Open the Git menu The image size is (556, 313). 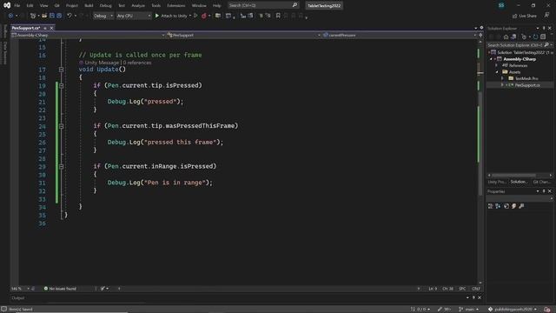pyautogui.click(x=56, y=6)
